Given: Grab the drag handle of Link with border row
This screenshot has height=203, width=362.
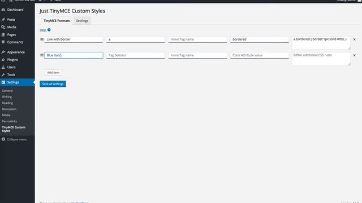Looking at the screenshot, I should (x=42, y=39).
